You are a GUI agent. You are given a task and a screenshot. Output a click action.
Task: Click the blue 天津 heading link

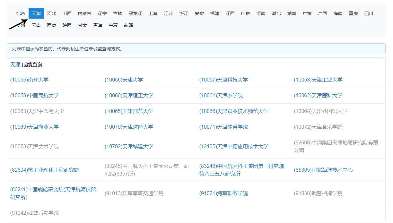pos(15,65)
